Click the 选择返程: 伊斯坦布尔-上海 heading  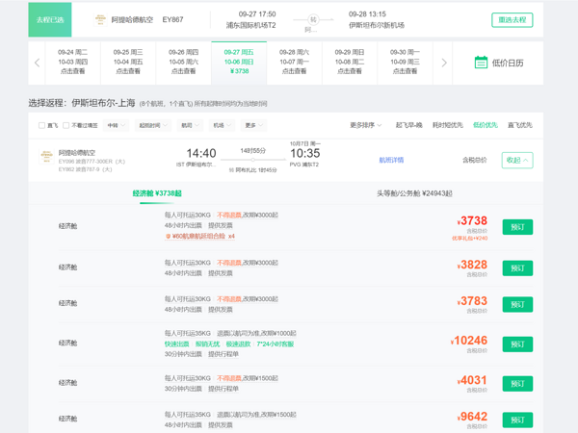82,103
